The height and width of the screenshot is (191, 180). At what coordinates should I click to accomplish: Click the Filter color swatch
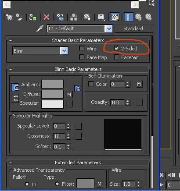(x=85, y=184)
